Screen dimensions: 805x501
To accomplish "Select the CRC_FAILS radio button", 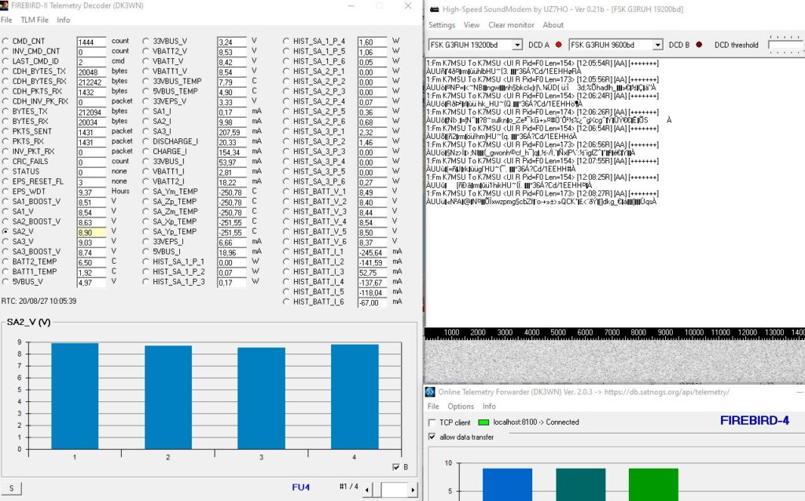I will 6,162.
